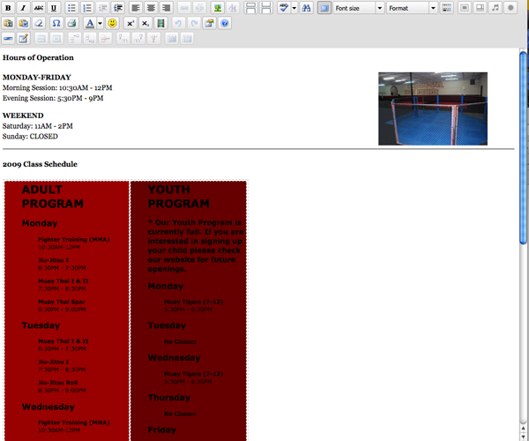Apply superscript formatting
Viewport: 529px width, 441px height.
click(130, 23)
